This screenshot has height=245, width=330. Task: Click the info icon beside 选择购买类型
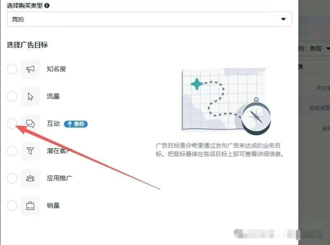pyautogui.click(x=47, y=6)
